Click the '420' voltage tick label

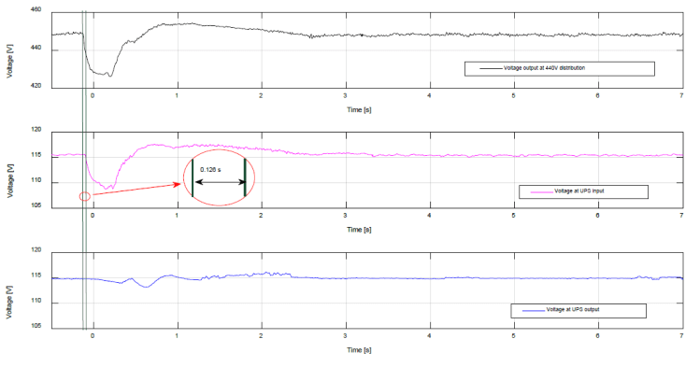[36, 86]
